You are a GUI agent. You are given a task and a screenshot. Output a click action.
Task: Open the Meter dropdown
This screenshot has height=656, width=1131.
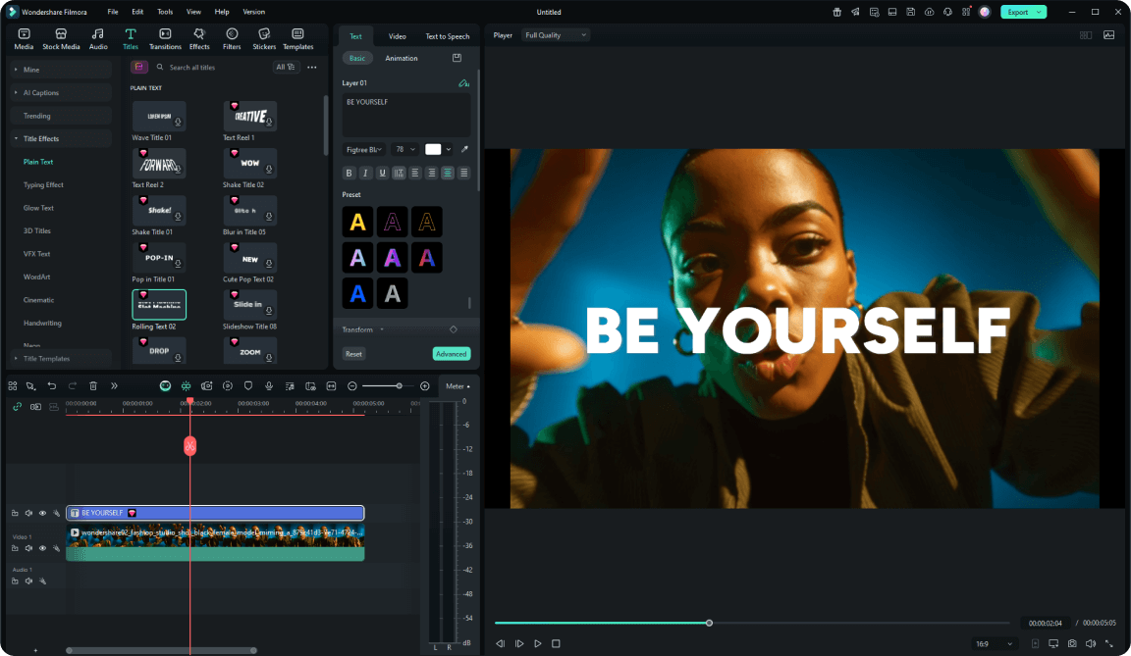[458, 386]
